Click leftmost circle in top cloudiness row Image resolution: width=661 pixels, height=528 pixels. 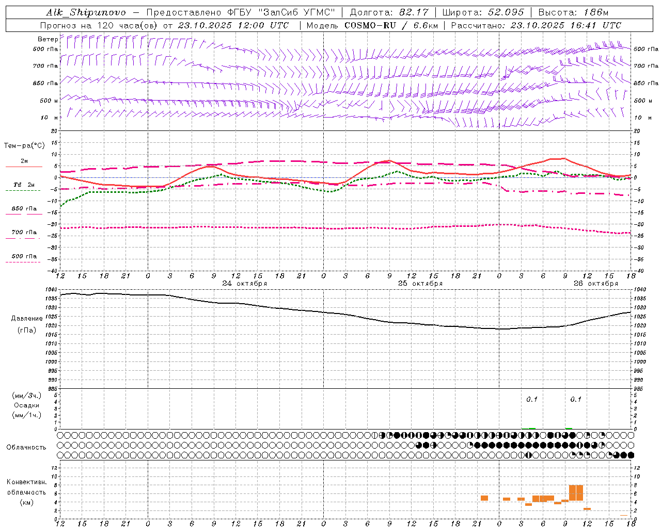click(62, 435)
